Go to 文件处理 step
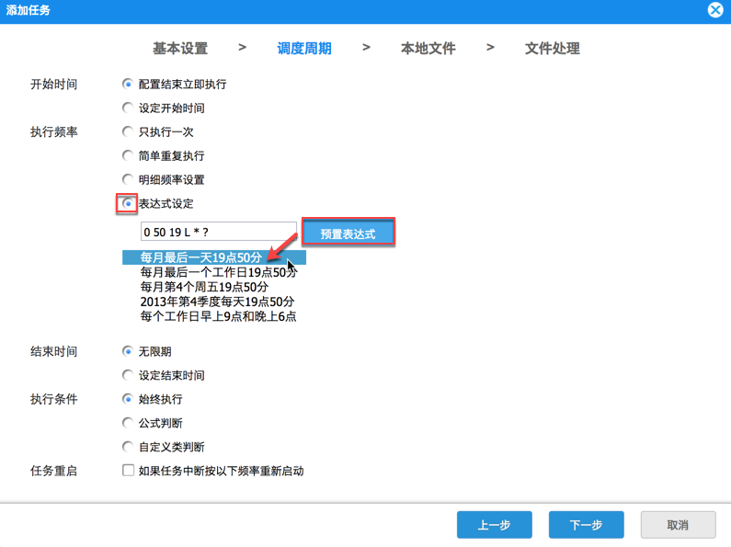Viewport: 731px width, 547px height. pyautogui.click(x=553, y=48)
